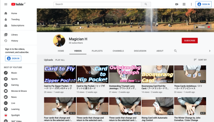Open The Winter Change video thumbnail
Image resolution: width=214 pixels, height=122 pixels.
190,106
